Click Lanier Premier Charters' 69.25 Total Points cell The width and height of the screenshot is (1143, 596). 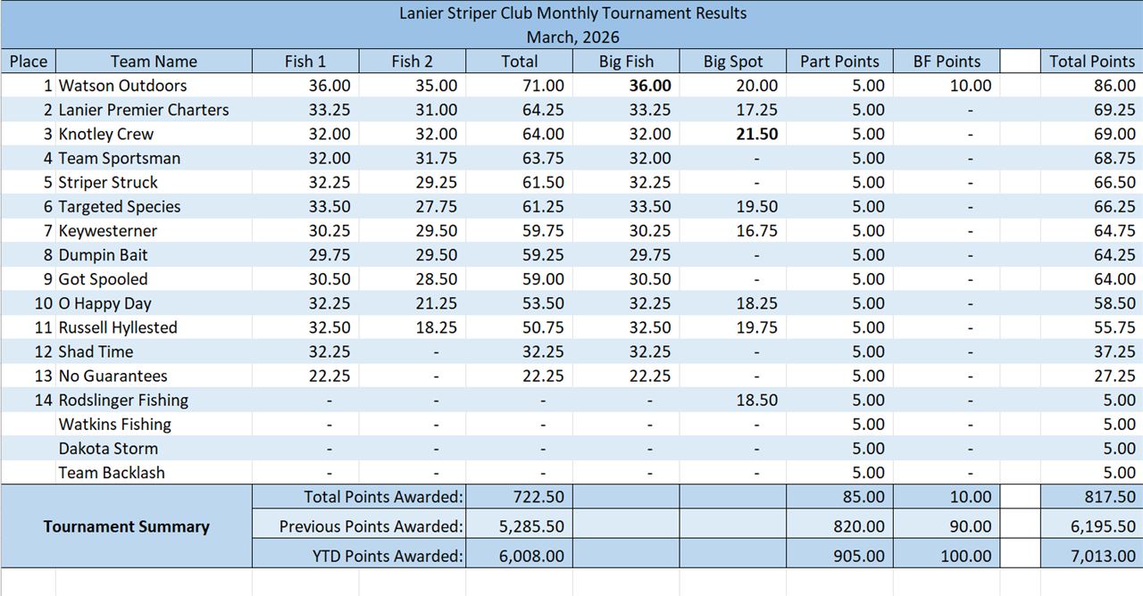(x=1114, y=110)
